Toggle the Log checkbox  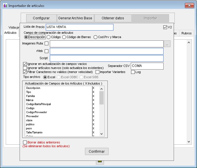133,72
